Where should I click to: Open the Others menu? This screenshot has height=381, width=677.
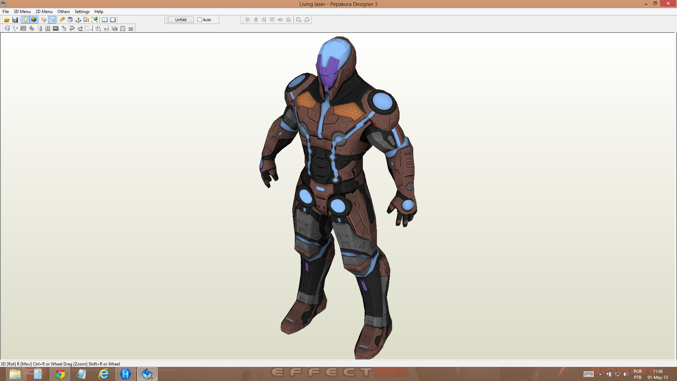[x=64, y=12]
